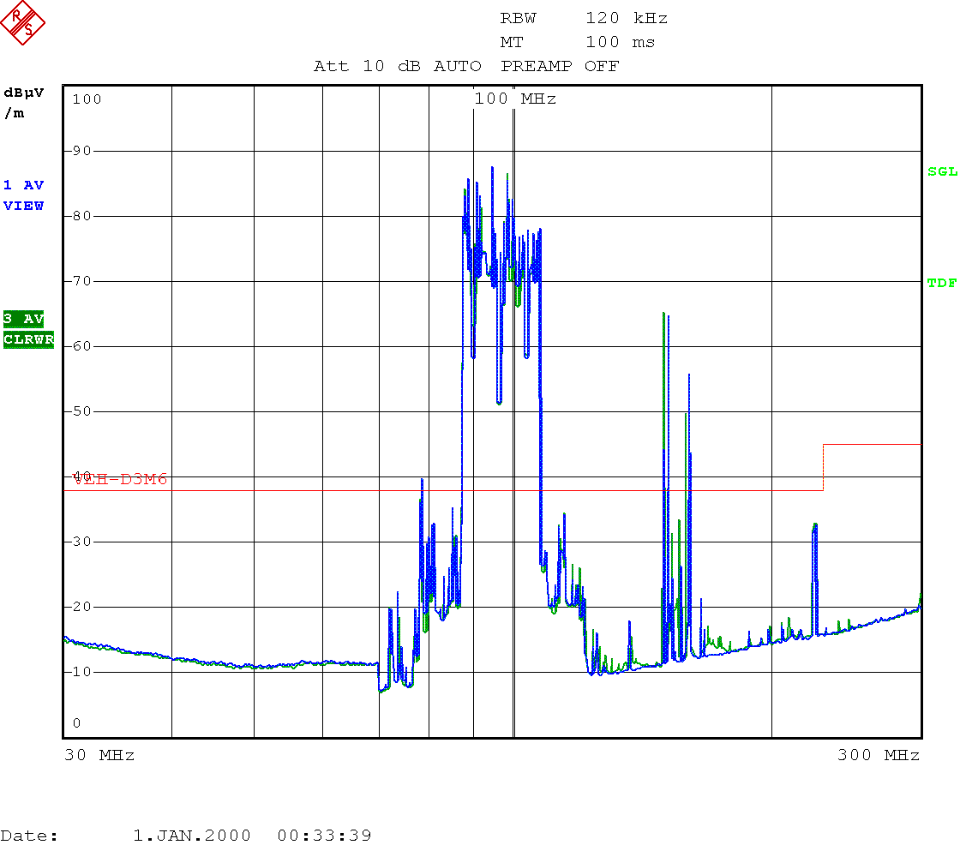The width and height of the screenshot is (960, 845).
Task: Click the red limit line step near 300 MHz
Action: tap(824, 467)
